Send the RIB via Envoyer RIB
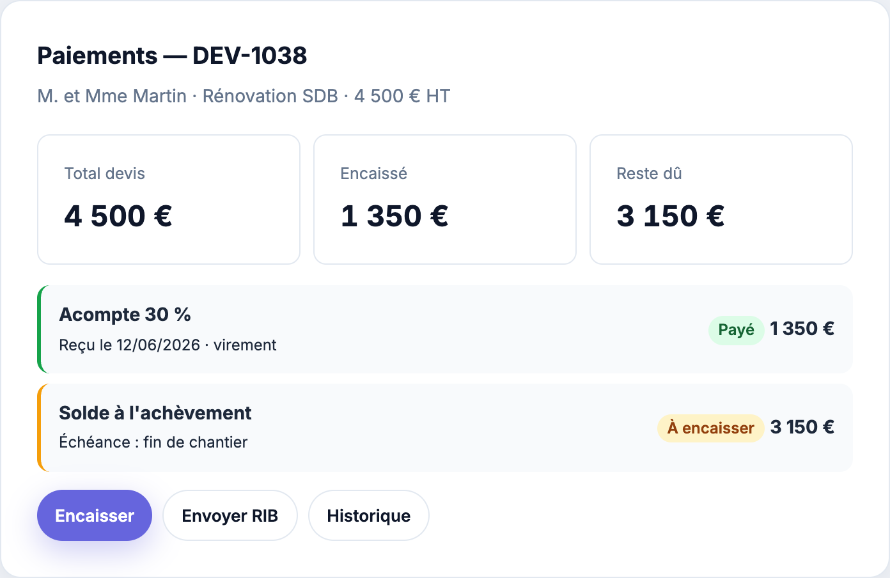This screenshot has height=578, width=890. [x=230, y=515]
